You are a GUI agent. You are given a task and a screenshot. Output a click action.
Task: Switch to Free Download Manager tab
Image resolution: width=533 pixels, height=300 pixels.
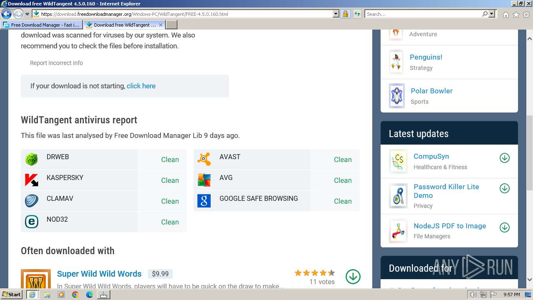[42, 25]
